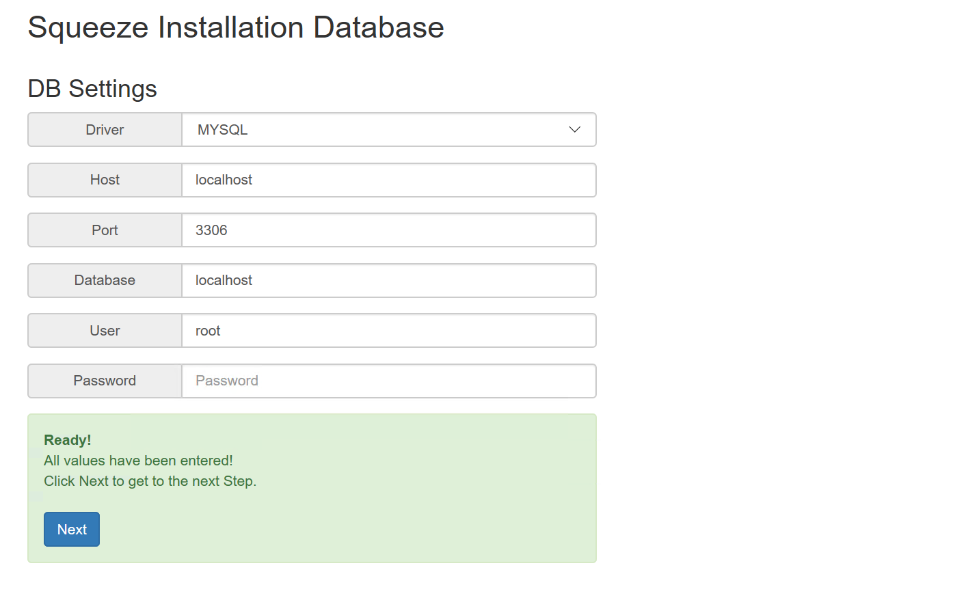Image resolution: width=966 pixels, height=600 pixels.
Task: Click the Database label addon
Action: pyautogui.click(x=105, y=281)
